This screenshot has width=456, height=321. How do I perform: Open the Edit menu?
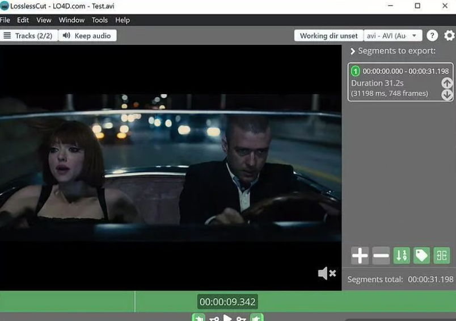tap(23, 20)
